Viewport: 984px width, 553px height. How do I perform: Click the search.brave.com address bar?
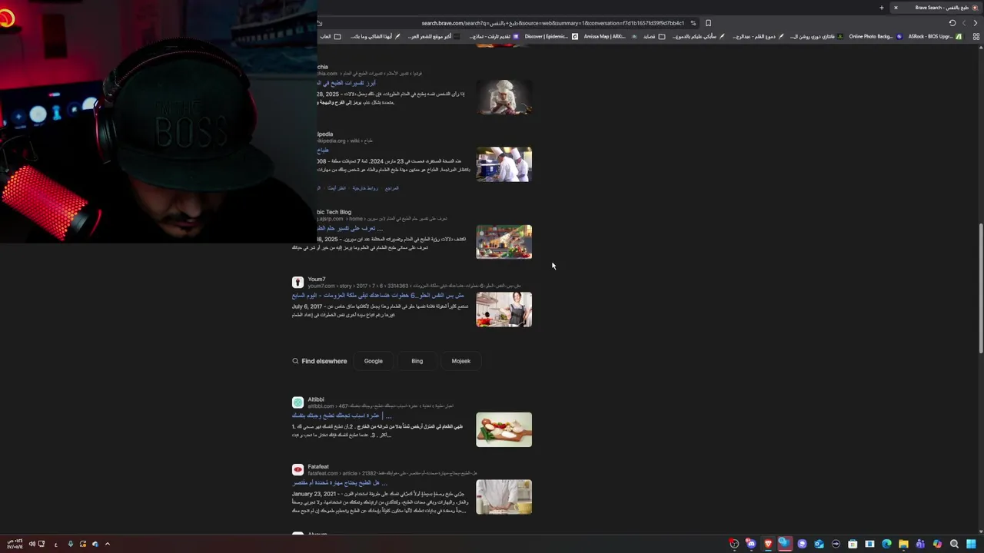point(552,23)
